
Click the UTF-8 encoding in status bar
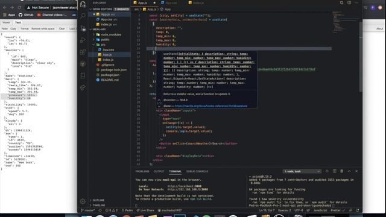click(299, 210)
